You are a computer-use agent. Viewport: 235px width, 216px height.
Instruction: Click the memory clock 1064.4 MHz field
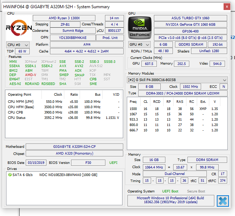point(154,167)
